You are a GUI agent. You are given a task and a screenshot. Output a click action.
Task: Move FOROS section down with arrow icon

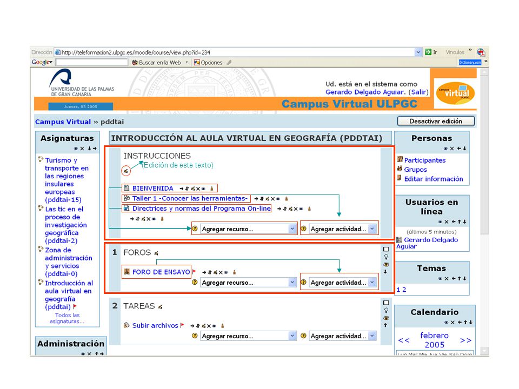385,272
